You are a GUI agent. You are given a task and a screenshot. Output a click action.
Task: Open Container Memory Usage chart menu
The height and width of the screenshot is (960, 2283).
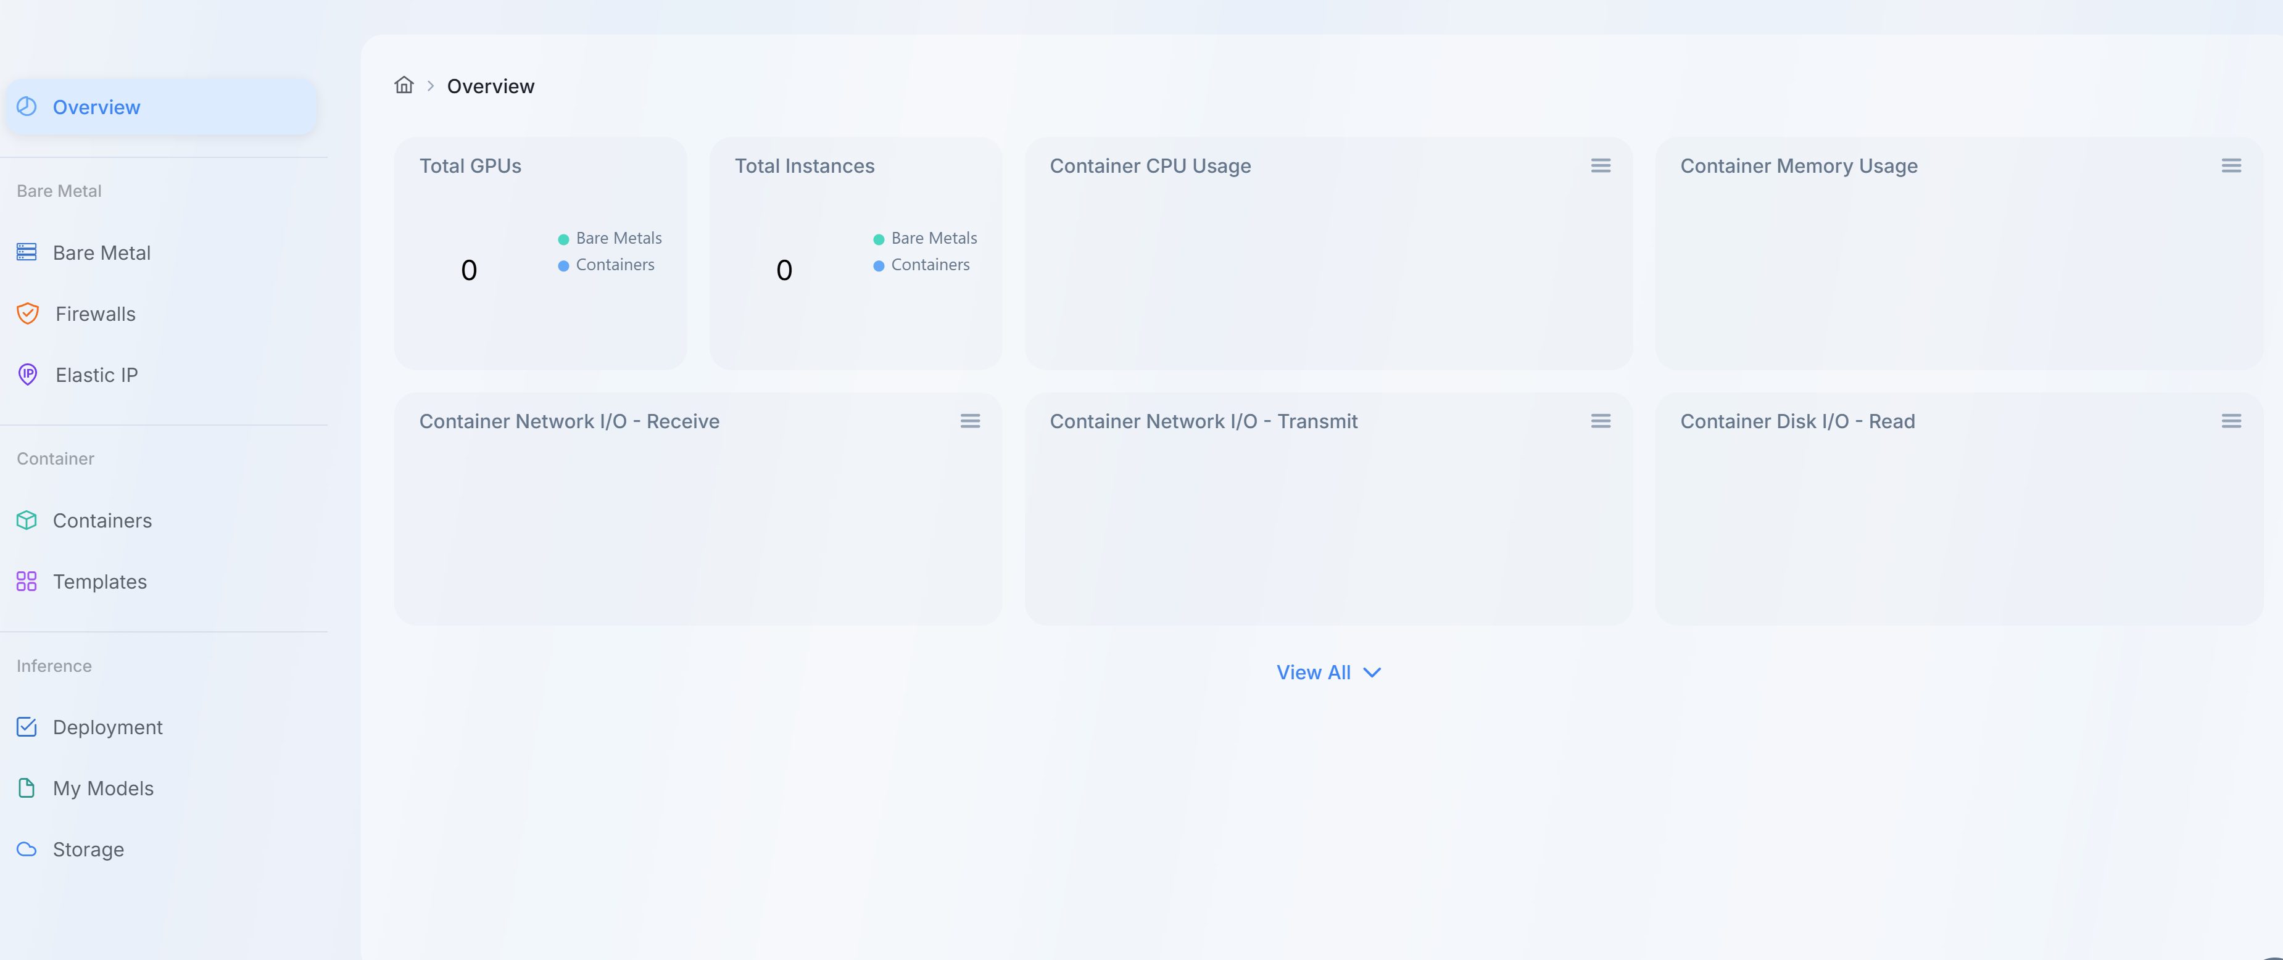pos(2231,166)
